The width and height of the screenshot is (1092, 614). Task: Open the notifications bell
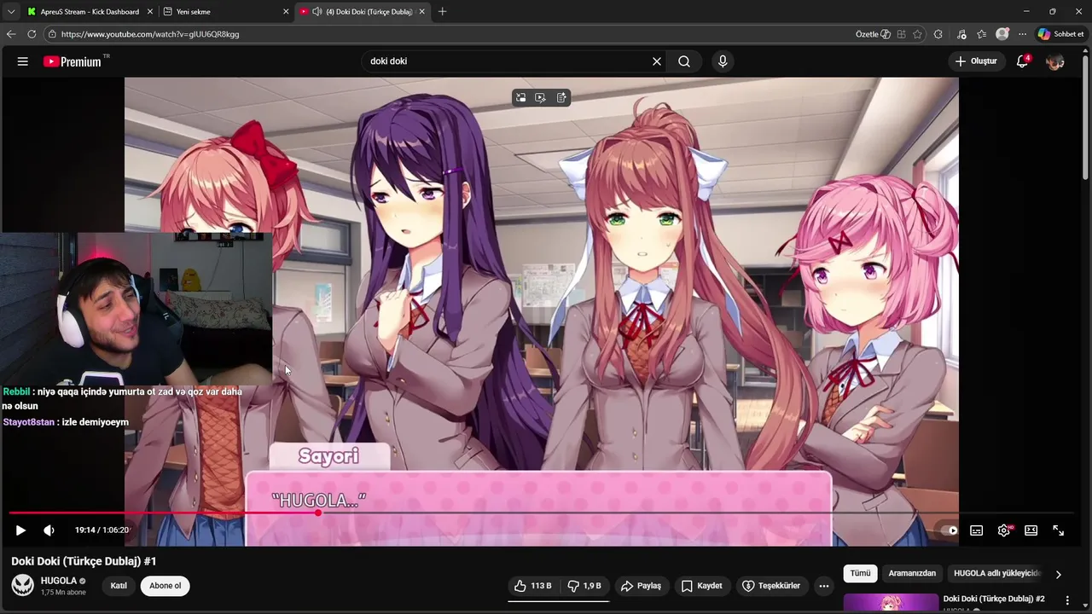(1022, 61)
